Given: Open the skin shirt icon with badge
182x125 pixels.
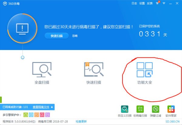Looking at the screenshot, I should point(158,3).
